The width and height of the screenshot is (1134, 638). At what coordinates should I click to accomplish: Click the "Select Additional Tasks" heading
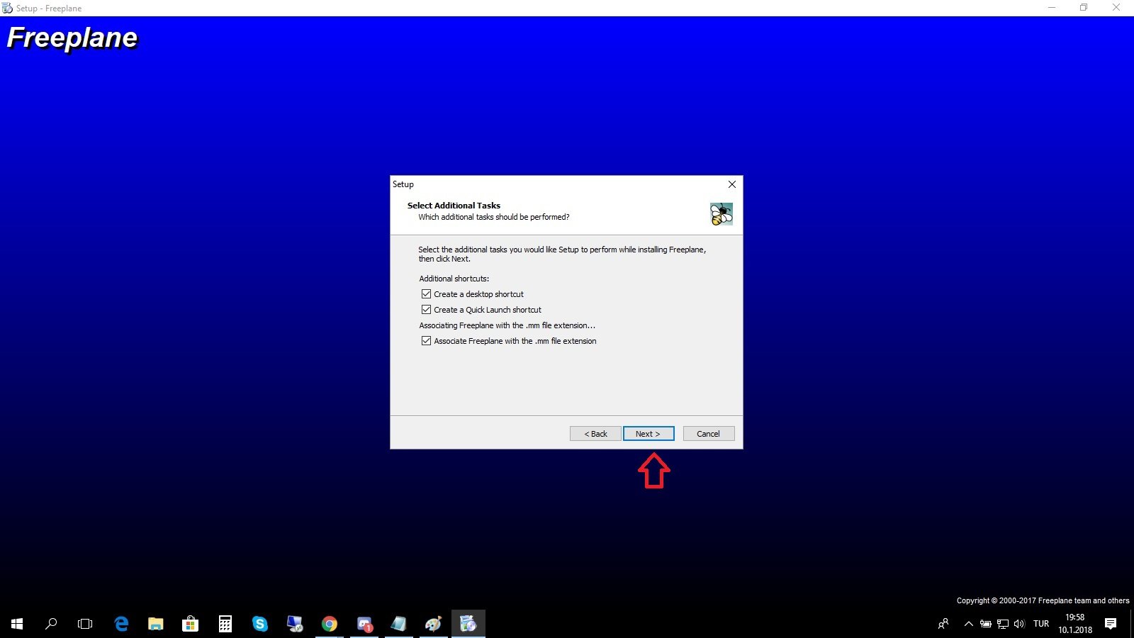[x=454, y=206]
